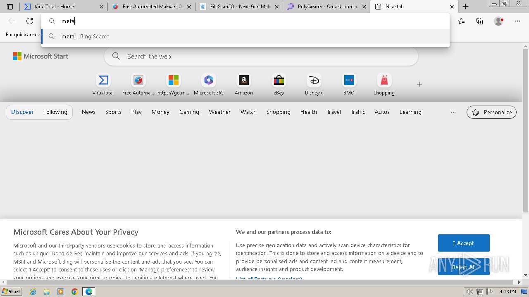
Task: Launch Internet Explorer from taskbar
Action: 33,292
